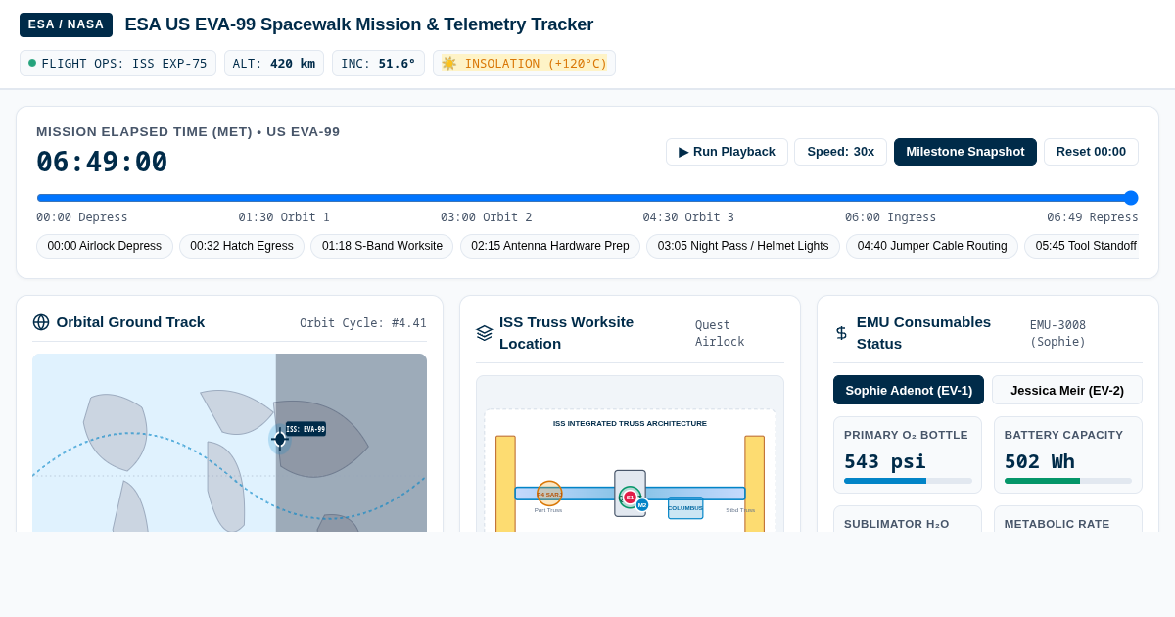Click the Battery Capacity level bar

(x=1068, y=481)
